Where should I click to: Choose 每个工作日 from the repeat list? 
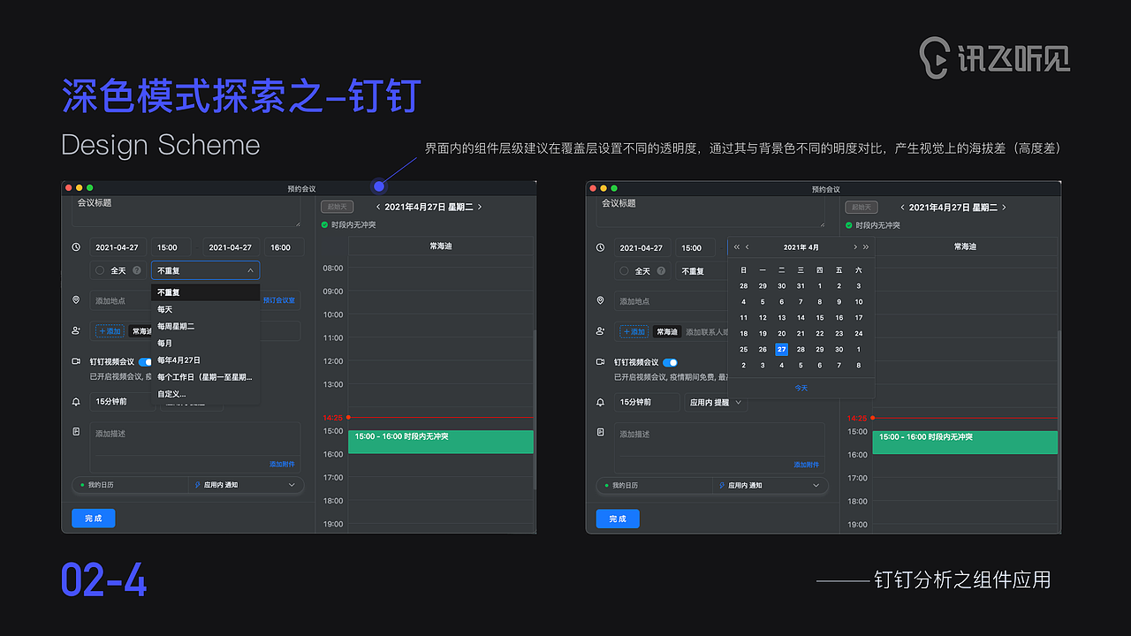[x=205, y=377]
